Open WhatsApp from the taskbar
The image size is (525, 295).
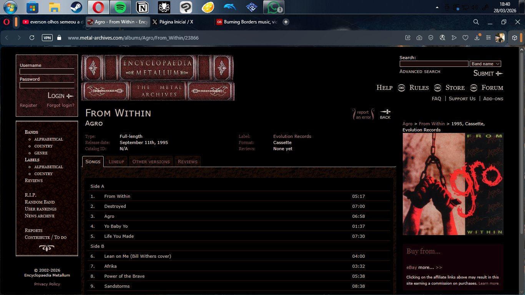click(x=274, y=7)
